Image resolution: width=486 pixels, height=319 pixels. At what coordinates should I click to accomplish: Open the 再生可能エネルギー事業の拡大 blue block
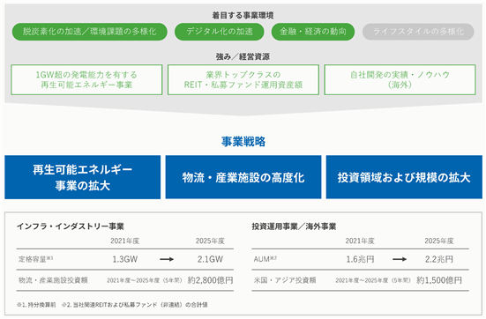point(82,177)
